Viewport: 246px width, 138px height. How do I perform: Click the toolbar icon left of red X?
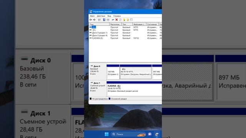113,20
